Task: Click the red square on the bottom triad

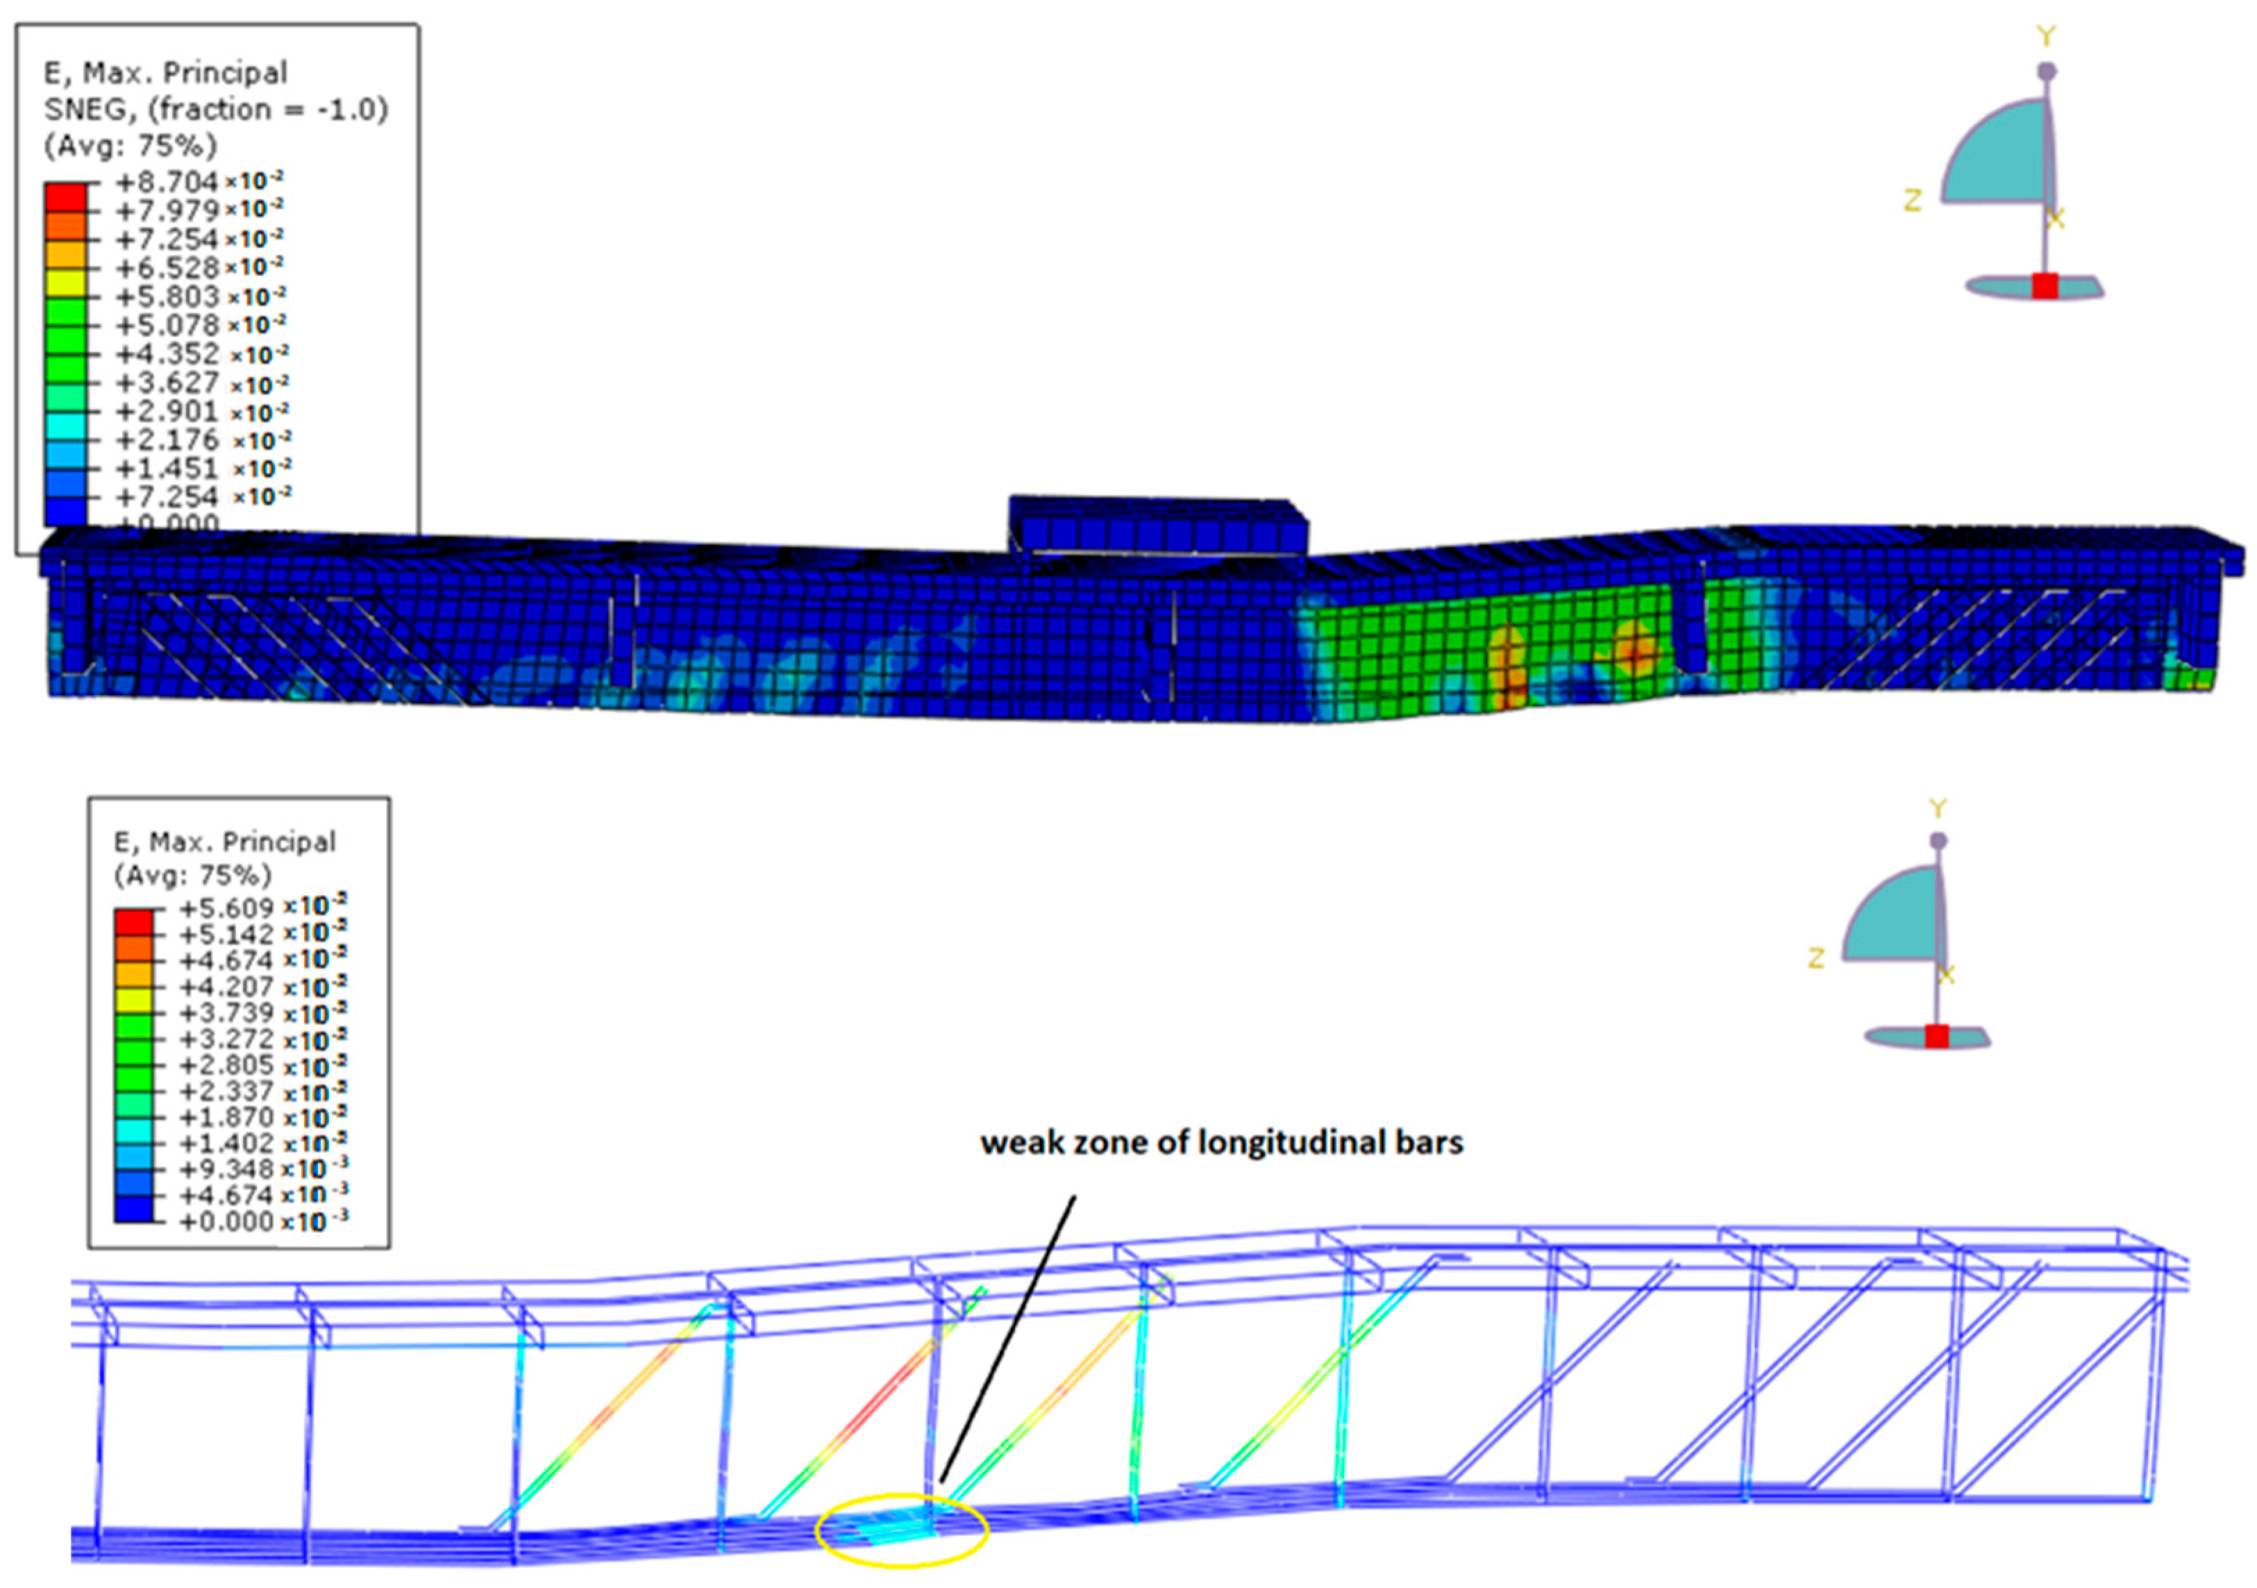Action: (1936, 1037)
